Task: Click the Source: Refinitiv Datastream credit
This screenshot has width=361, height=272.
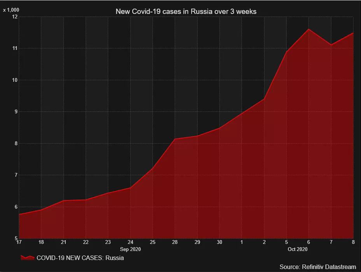Action: (317, 267)
